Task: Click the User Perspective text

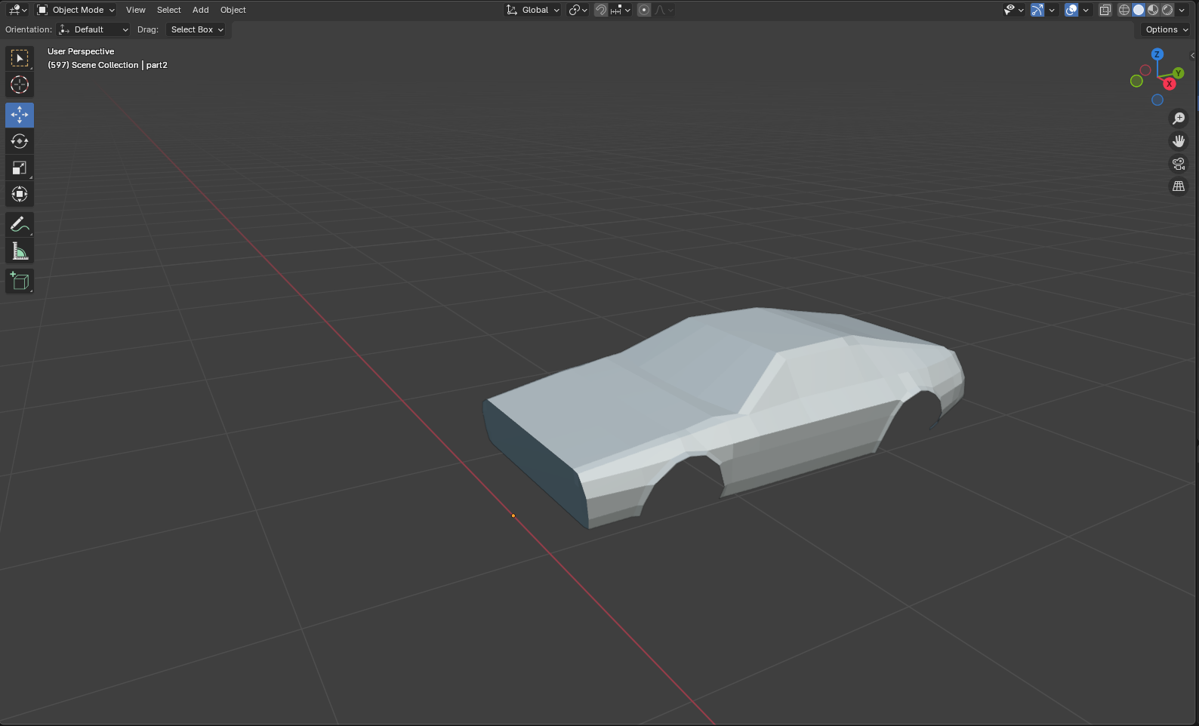Action: pyautogui.click(x=81, y=51)
